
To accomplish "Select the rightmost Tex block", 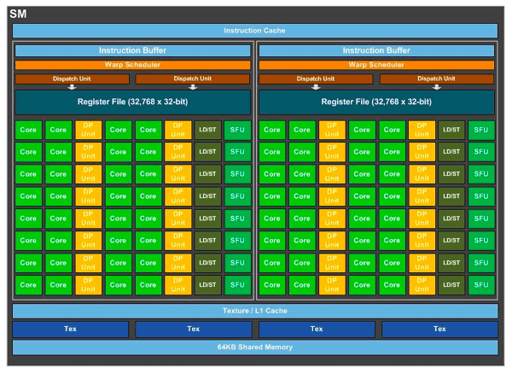I will (x=439, y=329).
